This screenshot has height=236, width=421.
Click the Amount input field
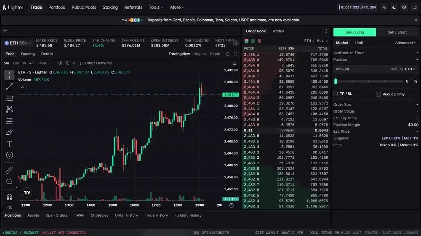376,69
